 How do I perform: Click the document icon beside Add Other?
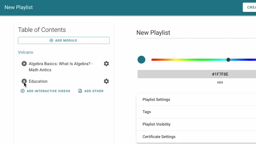pos(80,91)
